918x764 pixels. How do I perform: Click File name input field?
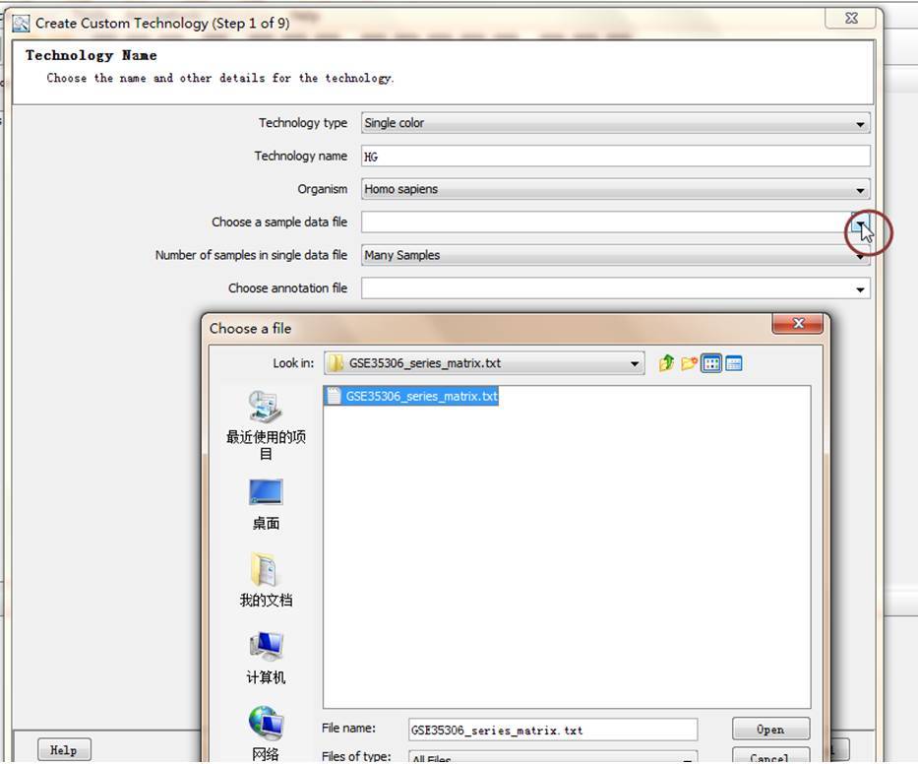(x=553, y=730)
